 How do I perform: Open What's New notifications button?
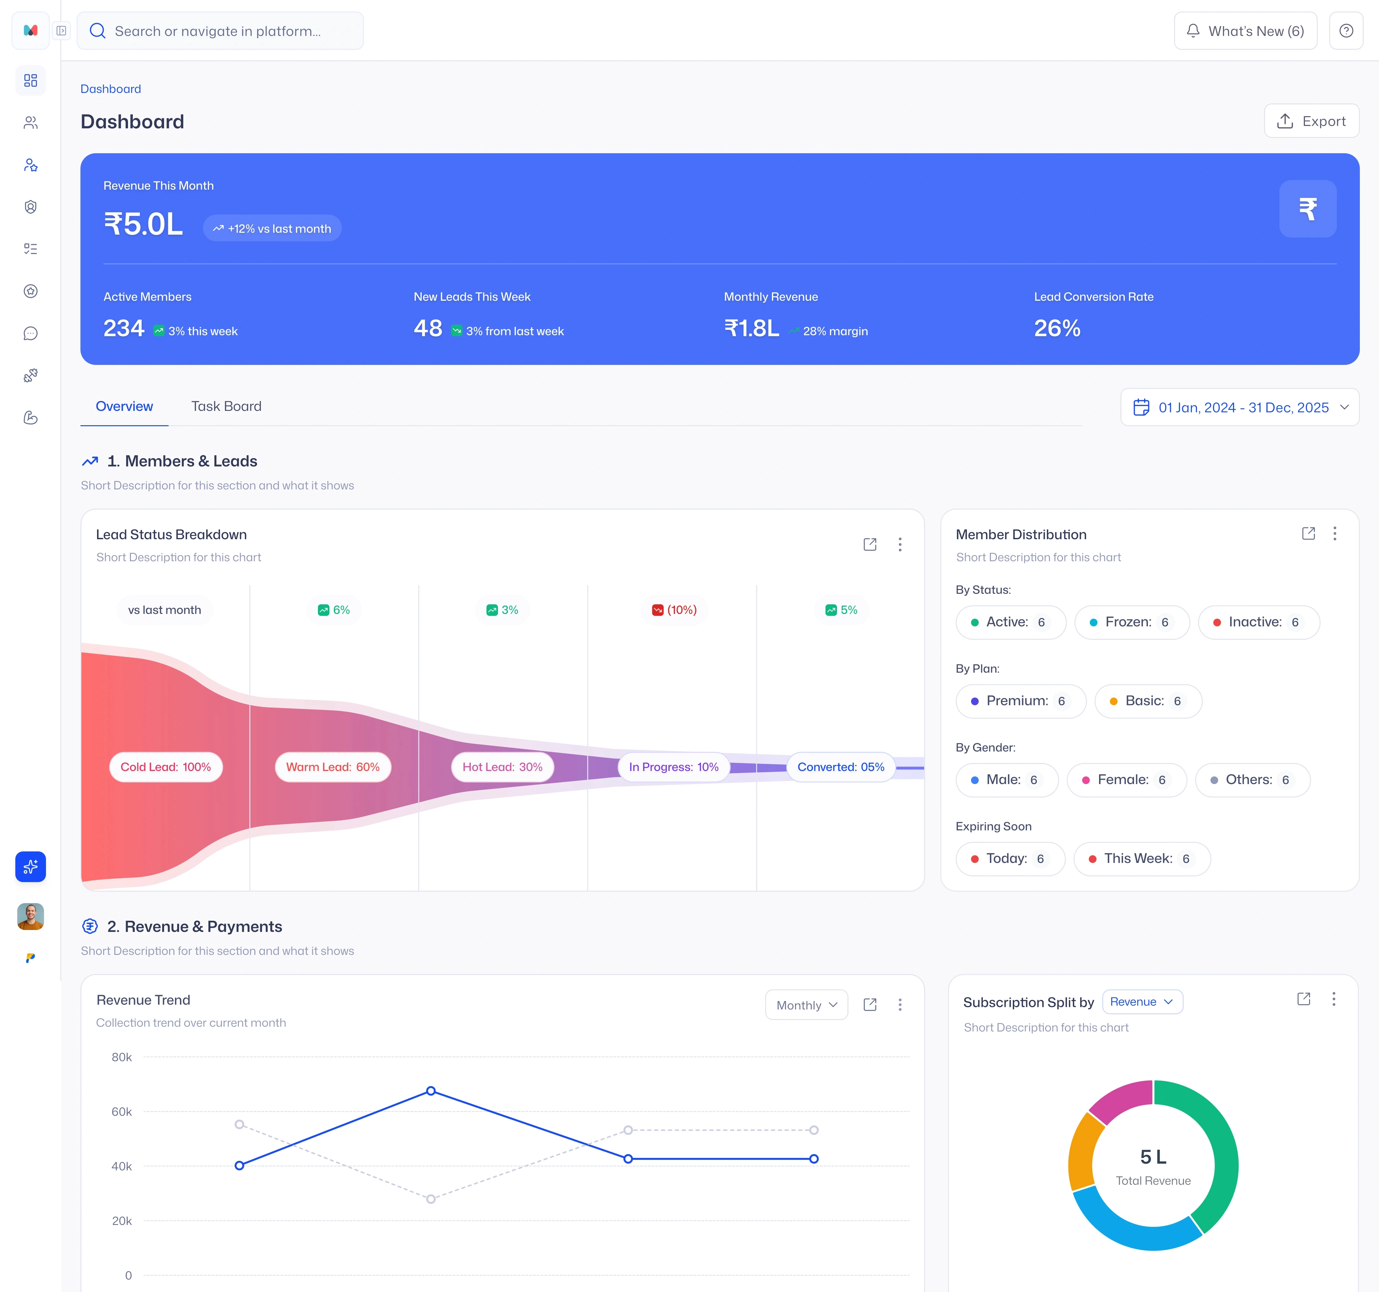pyautogui.click(x=1245, y=31)
